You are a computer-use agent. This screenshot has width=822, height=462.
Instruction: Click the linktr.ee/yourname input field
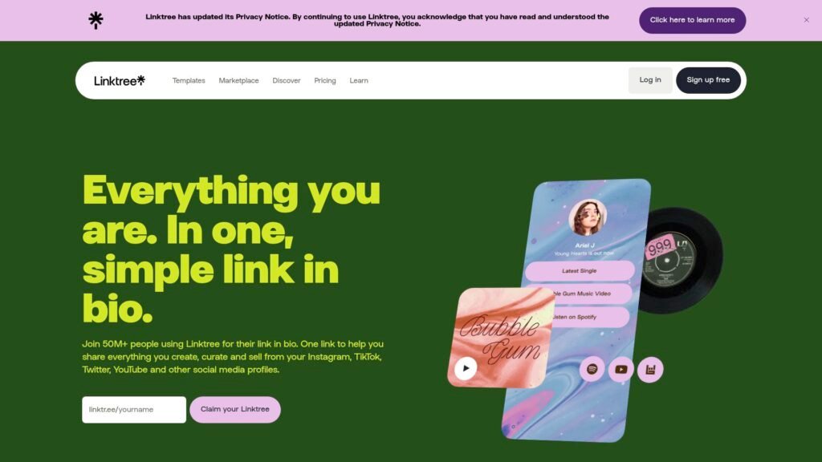(134, 409)
